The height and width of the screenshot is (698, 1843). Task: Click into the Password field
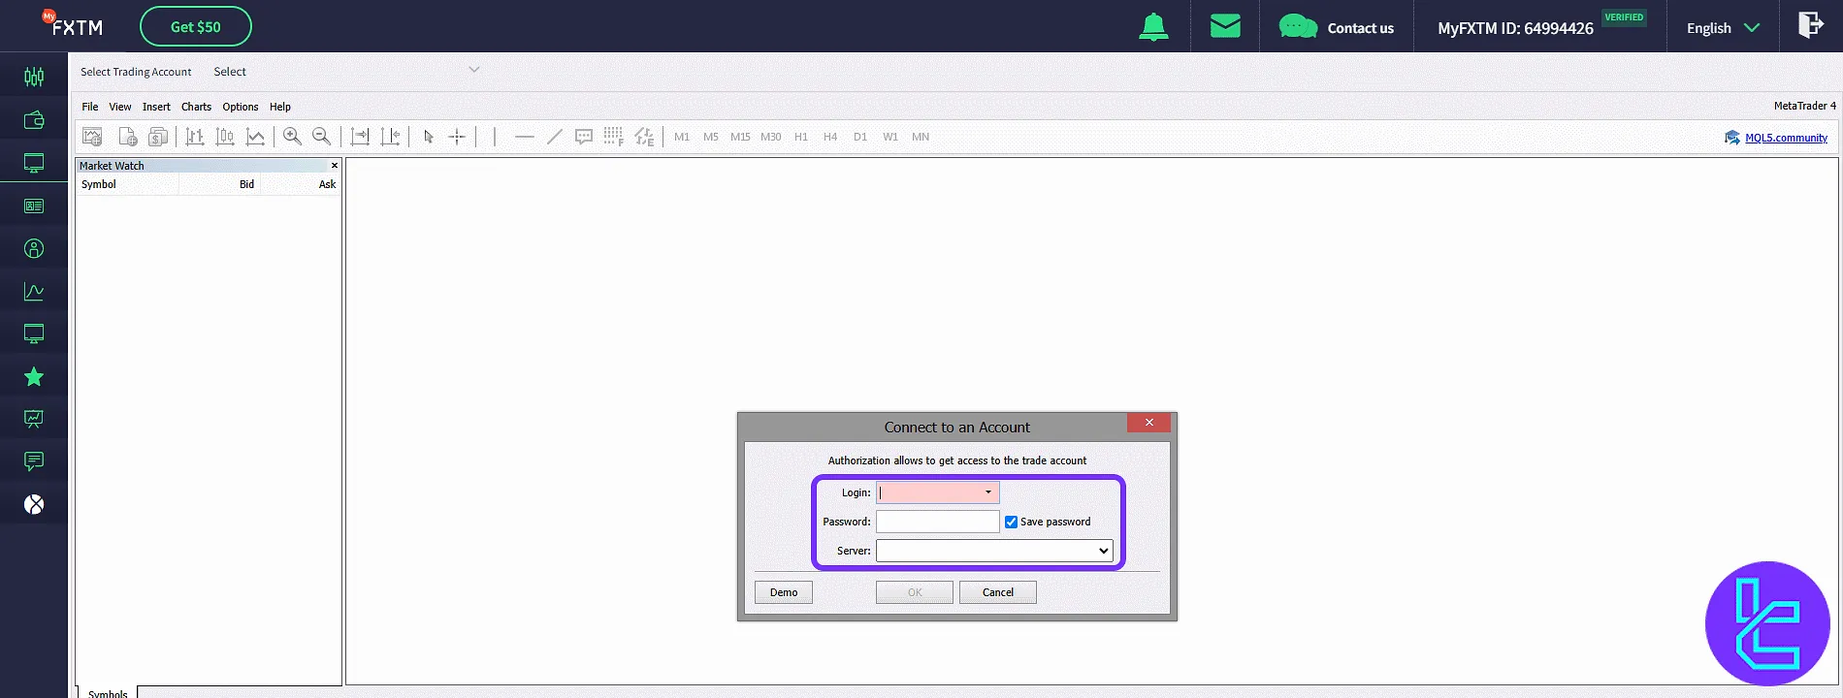(937, 522)
